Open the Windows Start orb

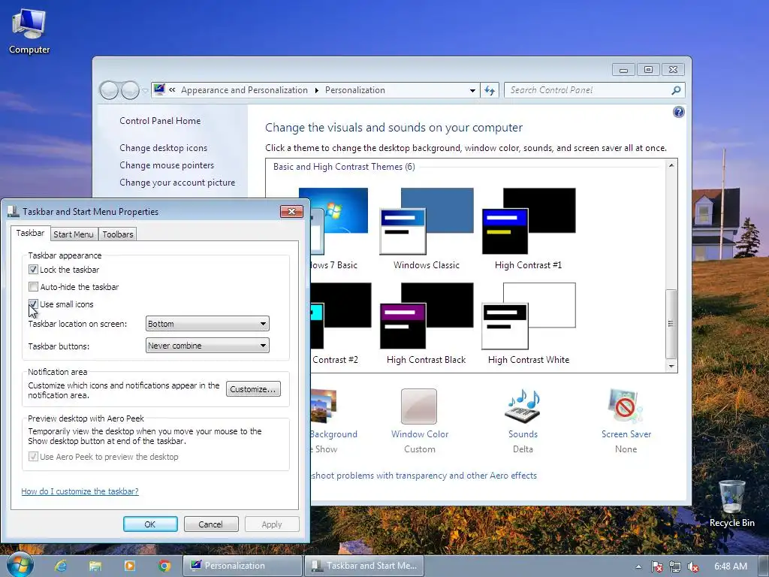20,565
